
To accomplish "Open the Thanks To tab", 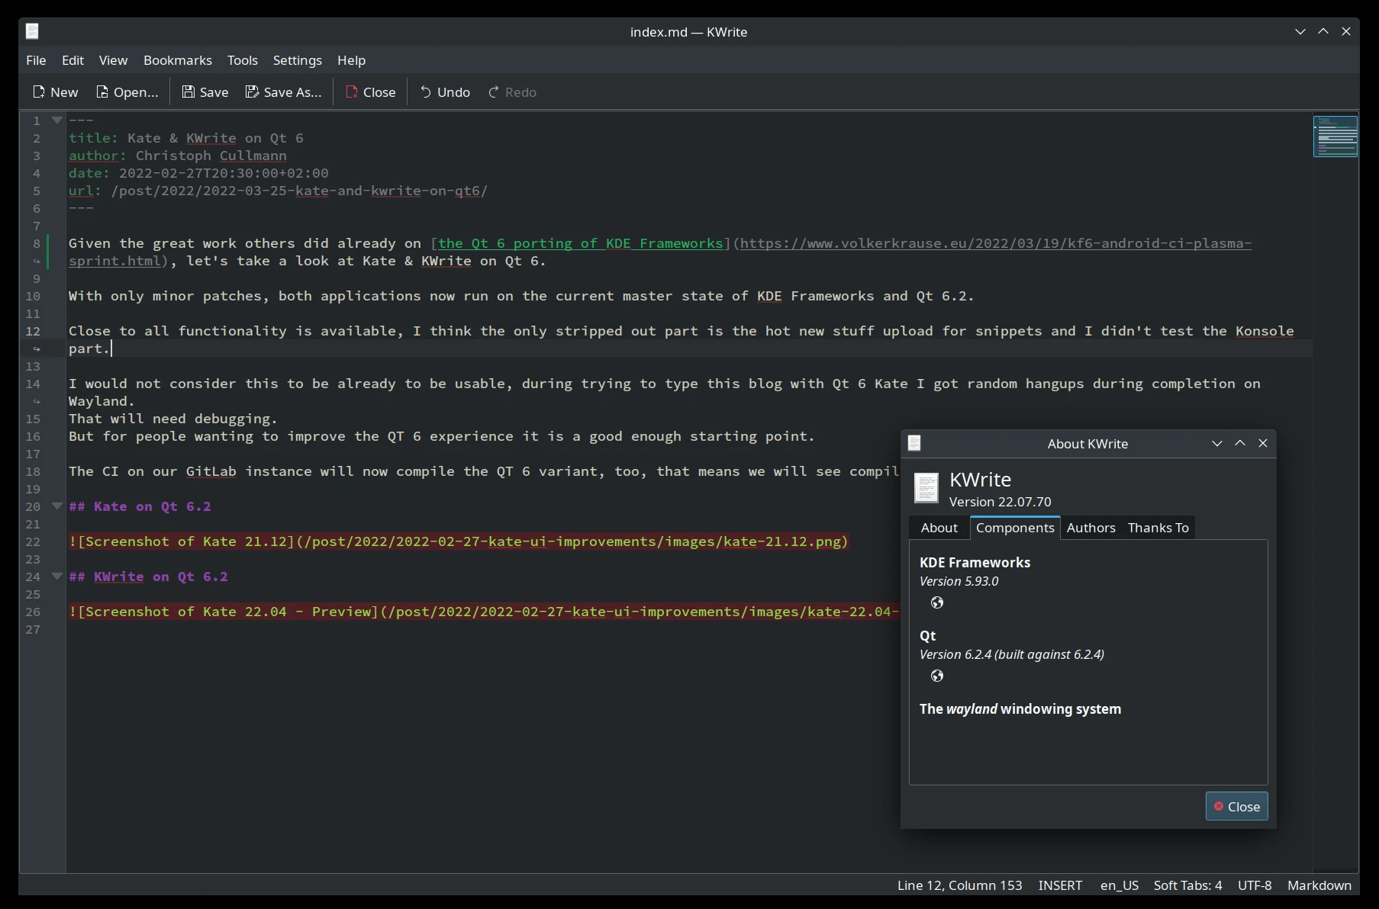I will pos(1158,528).
